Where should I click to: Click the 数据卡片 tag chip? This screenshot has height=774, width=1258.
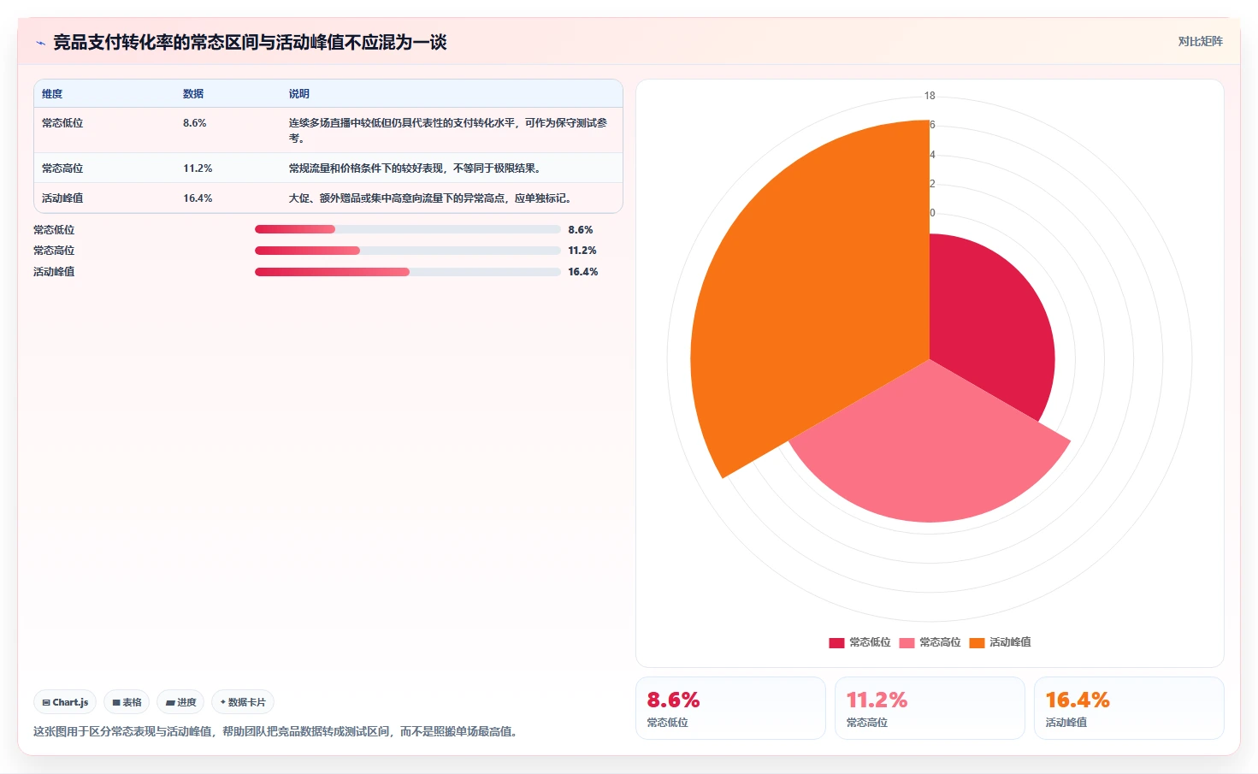[243, 702]
